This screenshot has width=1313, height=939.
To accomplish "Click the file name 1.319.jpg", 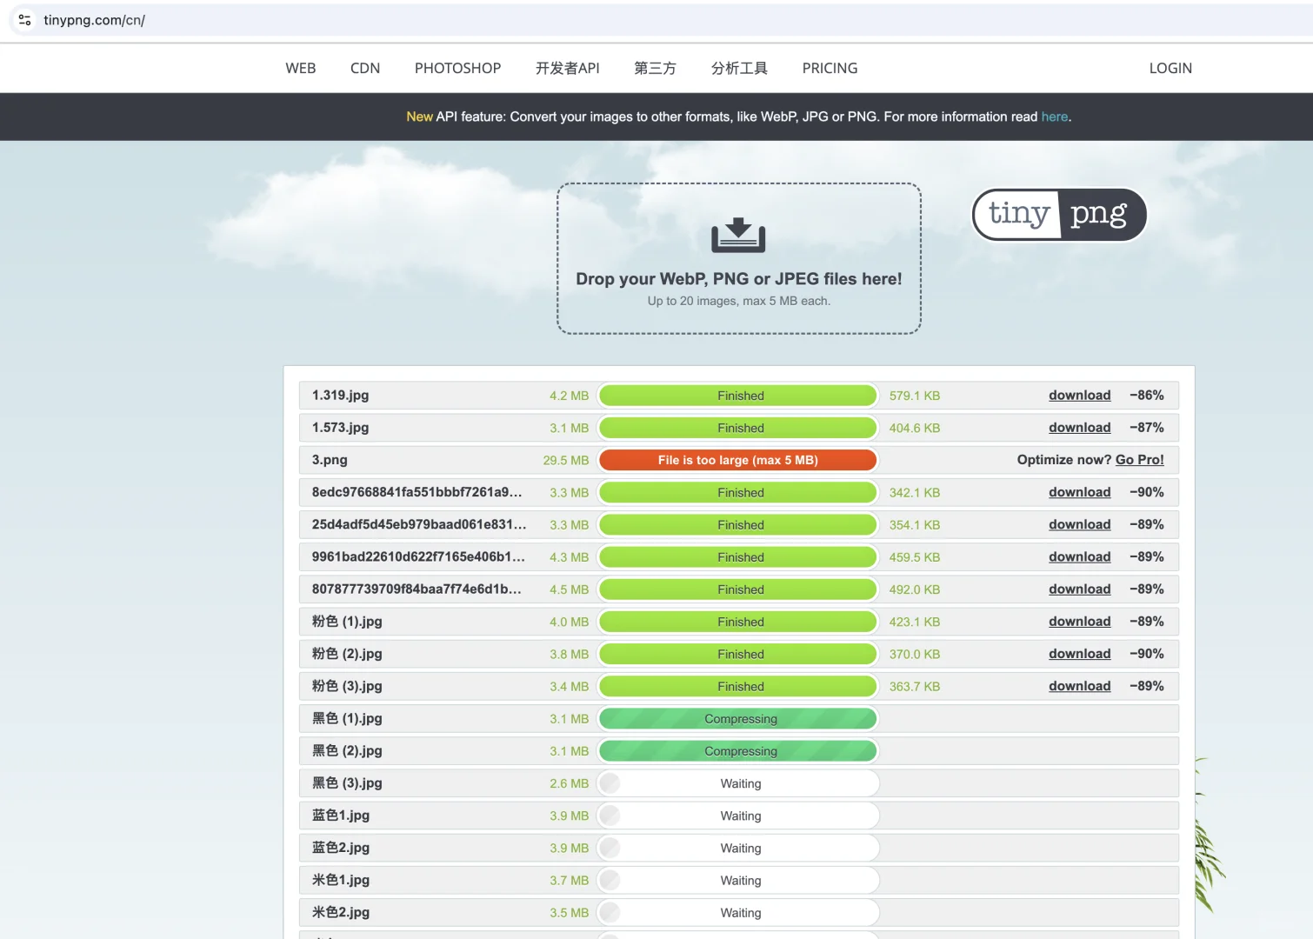I will point(341,395).
